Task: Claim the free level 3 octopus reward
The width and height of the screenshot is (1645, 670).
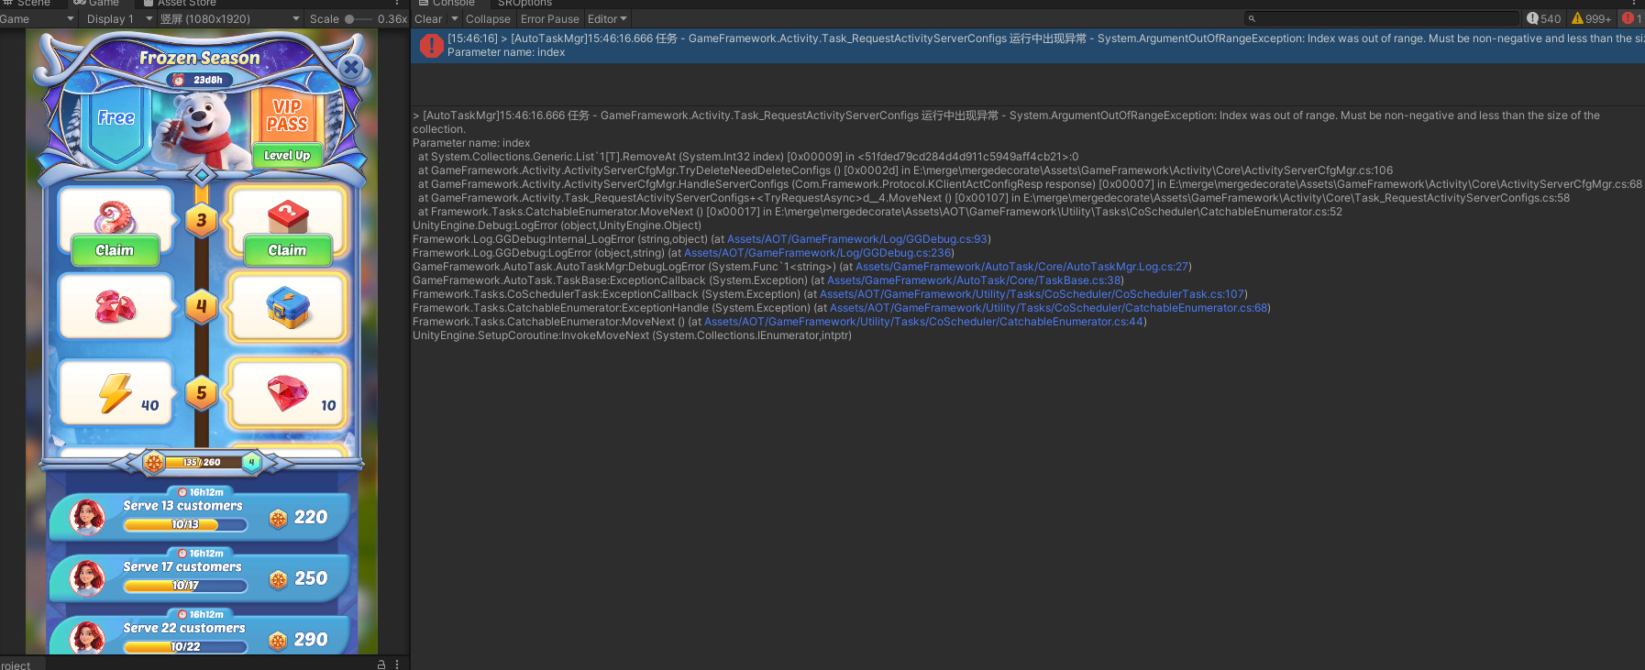Action: pos(115,250)
